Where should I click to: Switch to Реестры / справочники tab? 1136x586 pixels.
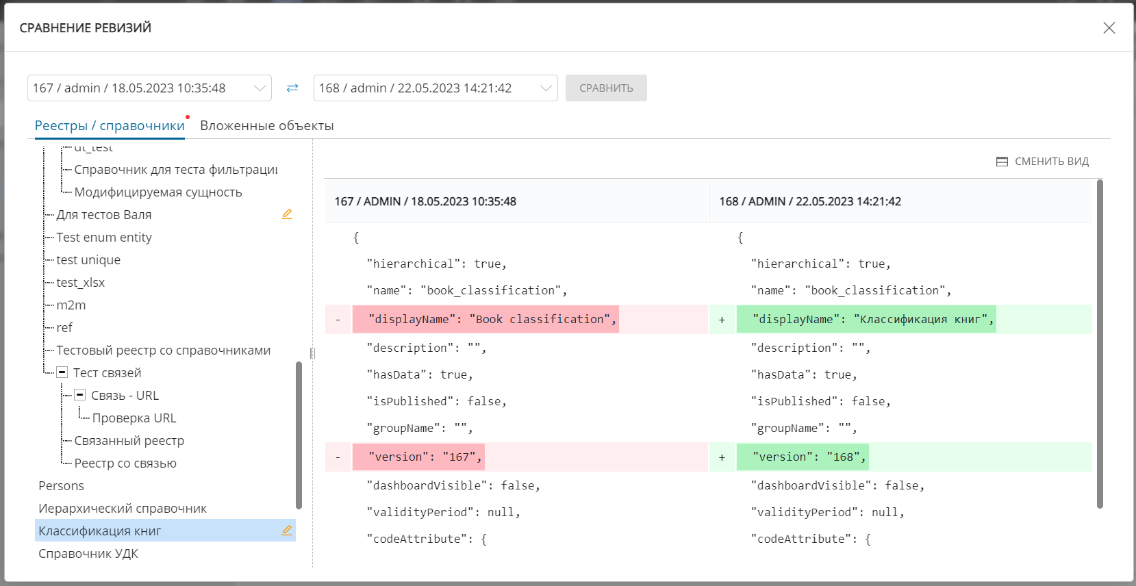pyautogui.click(x=110, y=125)
